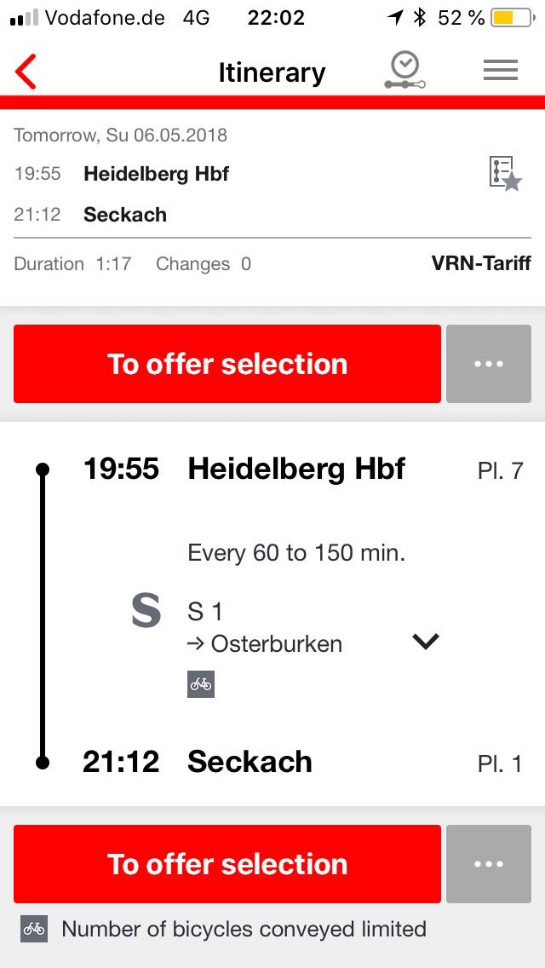Tap the S-Bahn S symbol

pyautogui.click(x=146, y=612)
